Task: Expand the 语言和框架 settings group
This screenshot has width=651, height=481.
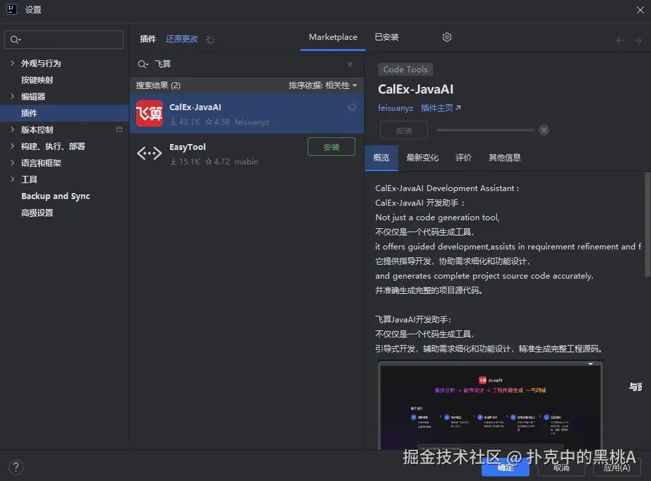Action: 12,163
